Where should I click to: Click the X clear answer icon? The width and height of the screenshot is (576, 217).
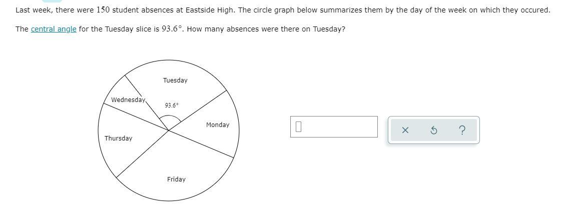405,130
